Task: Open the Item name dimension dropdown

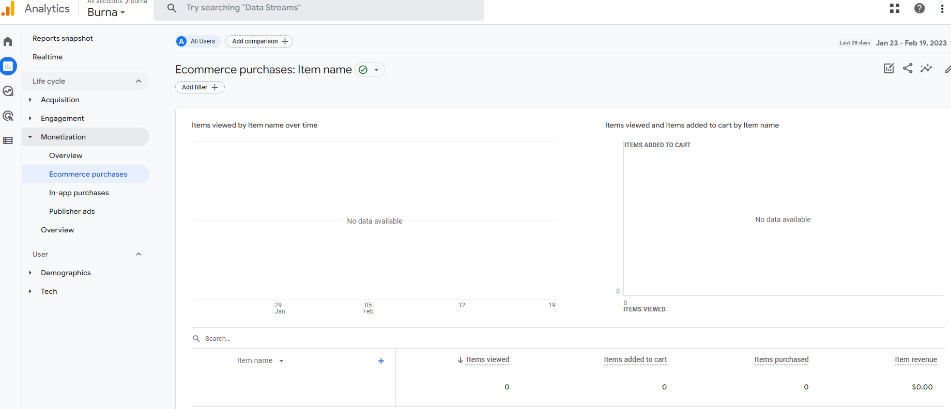Action: coord(281,361)
